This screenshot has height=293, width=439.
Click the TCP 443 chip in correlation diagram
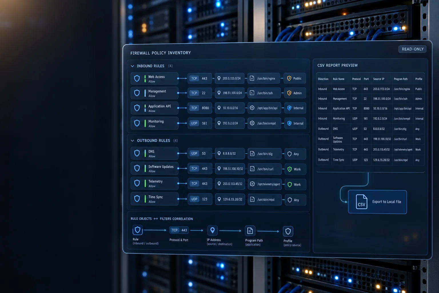tap(179, 230)
